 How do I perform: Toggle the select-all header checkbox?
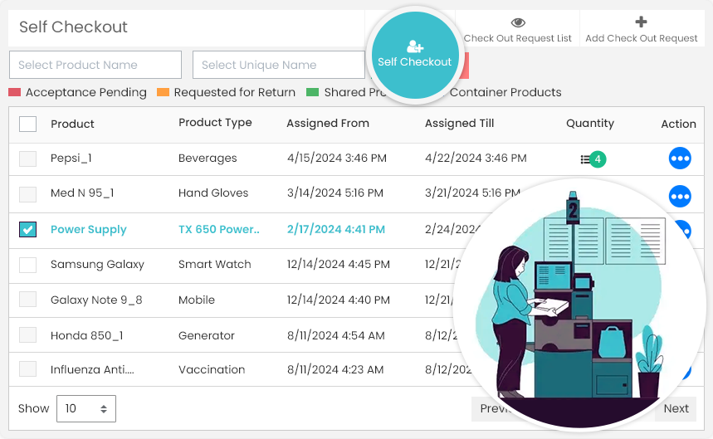(x=28, y=124)
